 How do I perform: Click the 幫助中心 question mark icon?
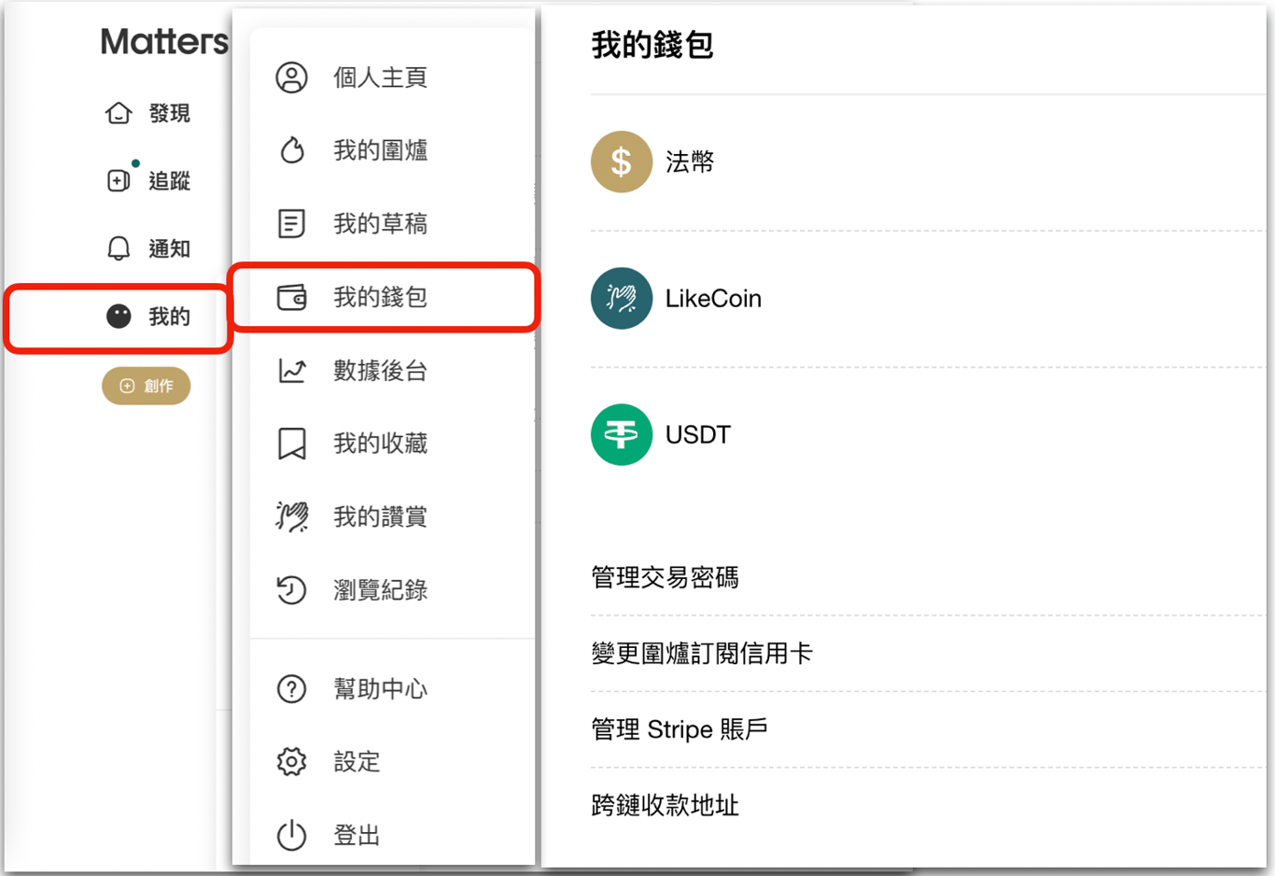pyautogui.click(x=291, y=689)
